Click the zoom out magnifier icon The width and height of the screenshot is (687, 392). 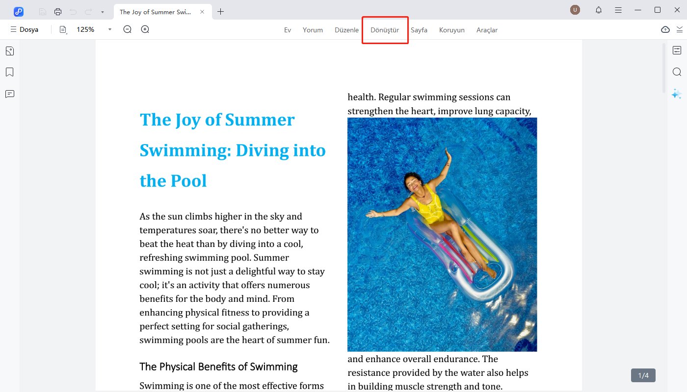(x=128, y=29)
